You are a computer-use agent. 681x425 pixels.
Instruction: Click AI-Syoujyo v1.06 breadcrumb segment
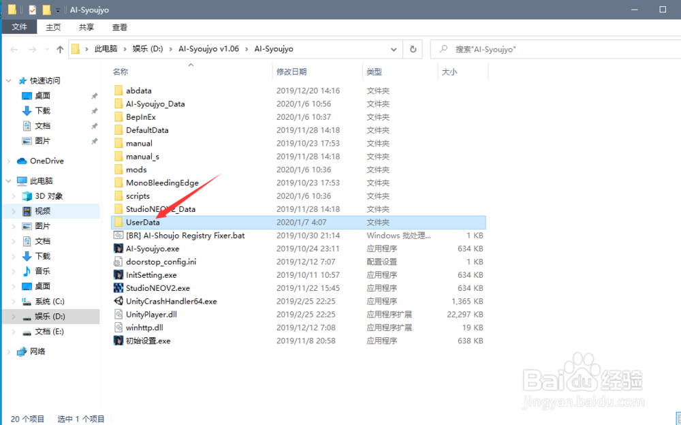[x=208, y=48]
